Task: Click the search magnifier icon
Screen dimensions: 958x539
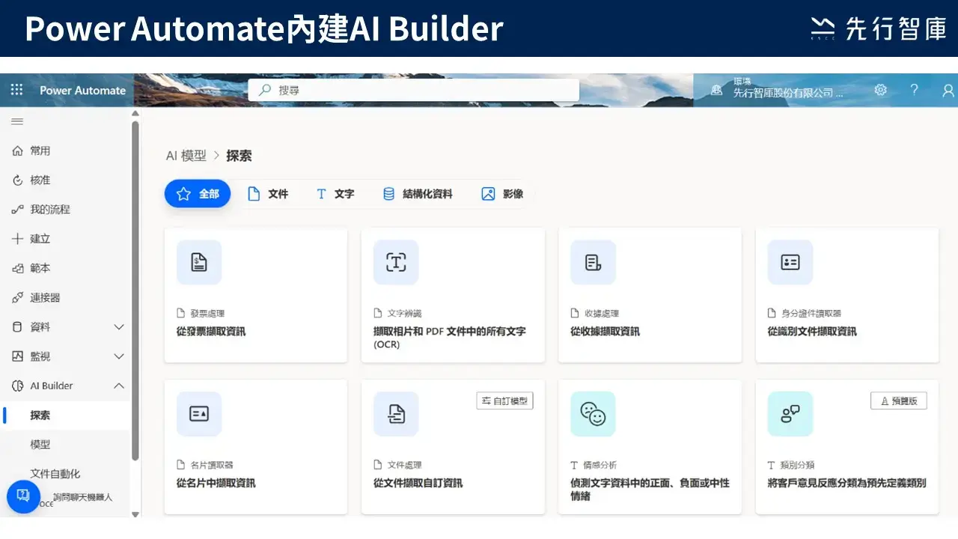Action: pyautogui.click(x=264, y=90)
